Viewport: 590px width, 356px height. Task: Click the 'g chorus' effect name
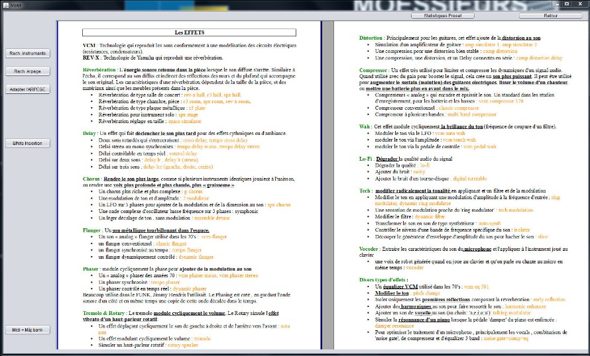[193, 191]
